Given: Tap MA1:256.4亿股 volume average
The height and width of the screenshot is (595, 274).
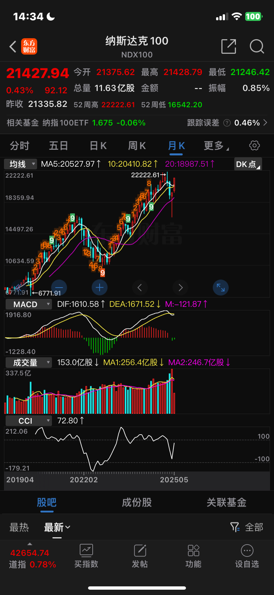Looking at the screenshot, I should (134, 362).
